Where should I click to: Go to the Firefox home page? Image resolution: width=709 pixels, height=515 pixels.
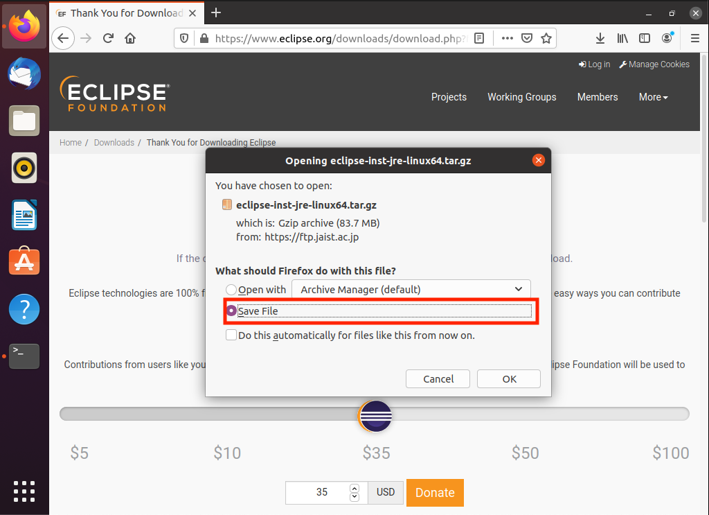[x=130, y=38]
